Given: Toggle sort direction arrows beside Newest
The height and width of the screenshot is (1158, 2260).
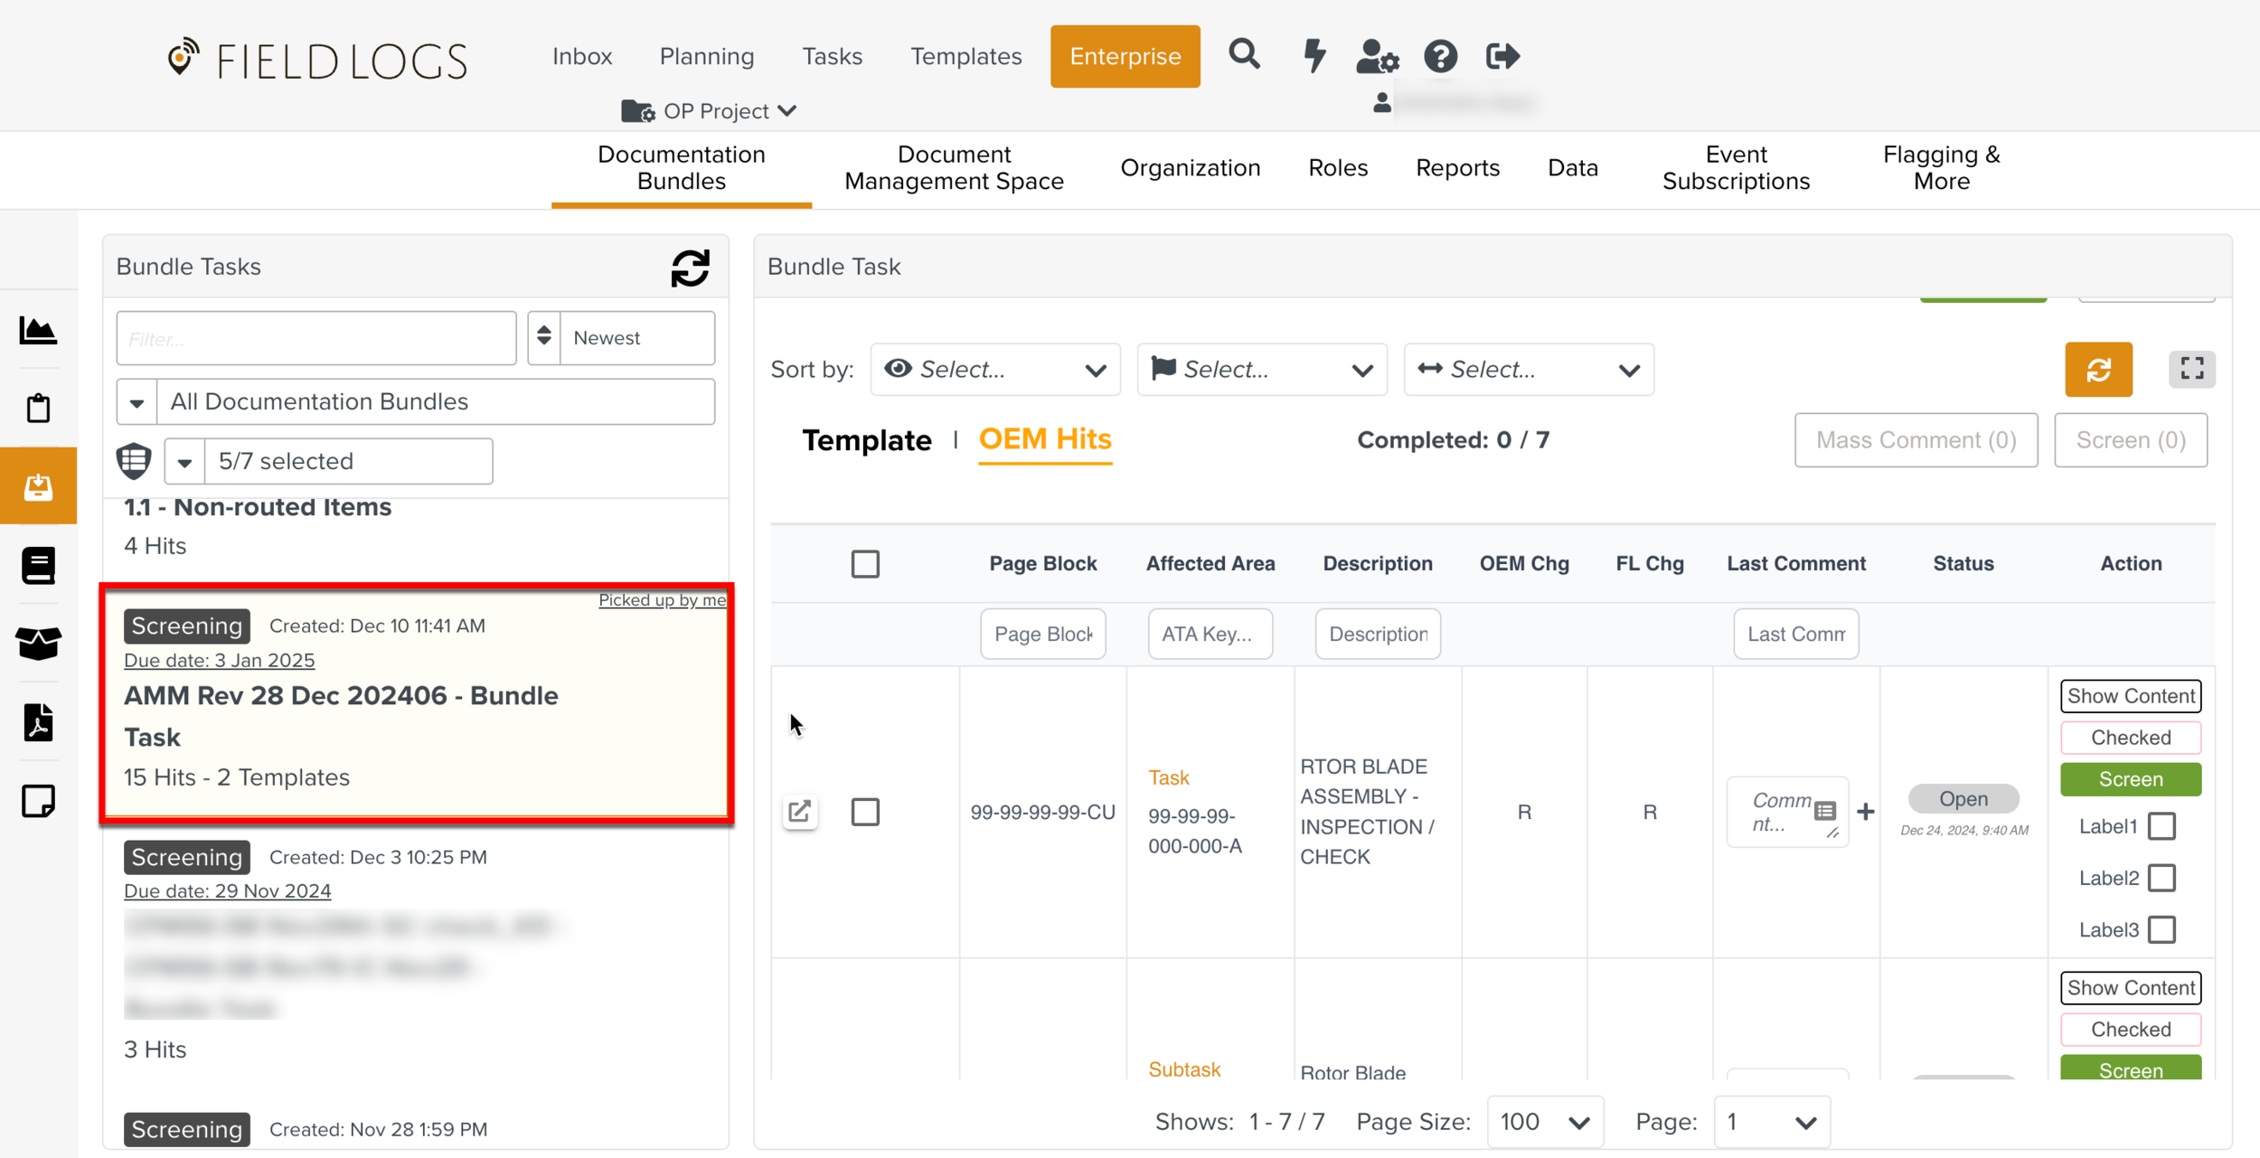Looking at the screenshot, I should [544, 337].
